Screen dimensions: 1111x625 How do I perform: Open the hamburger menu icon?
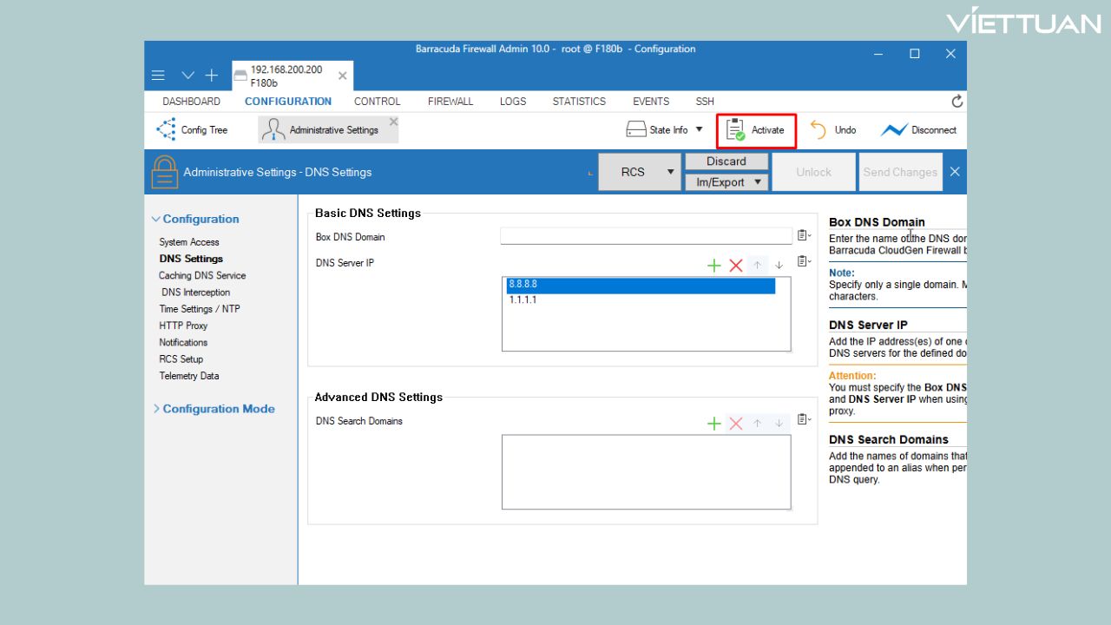(x=158, y=76)
